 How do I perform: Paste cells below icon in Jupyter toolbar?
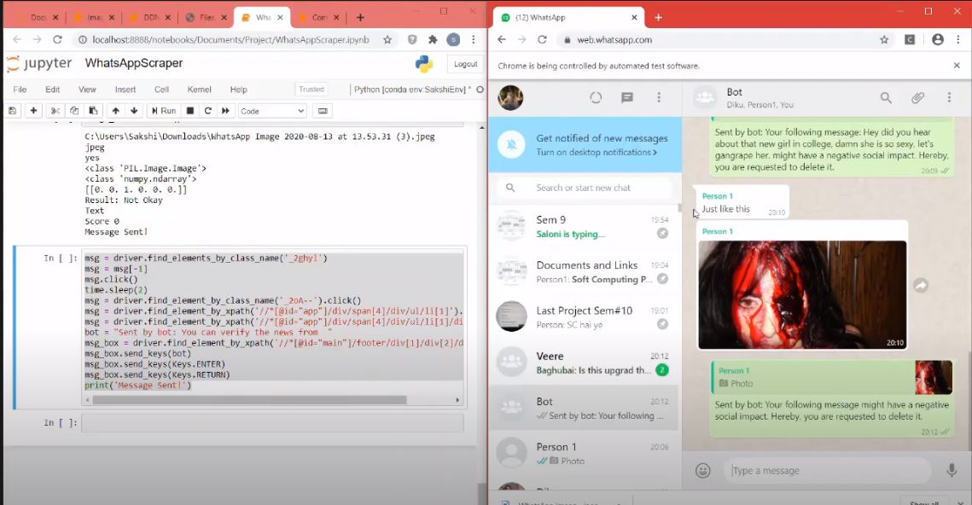click(94, 111)
